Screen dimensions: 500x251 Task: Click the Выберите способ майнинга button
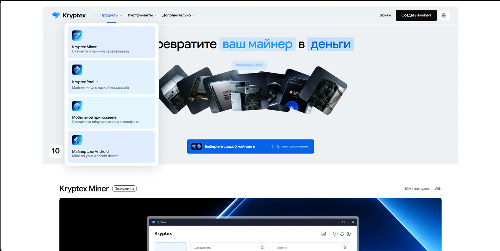pos(250,146)
